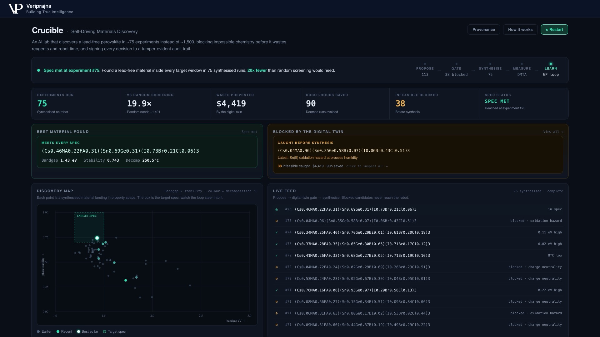Click the checkmark icon on 8°C low row
Image resolution: width=600 pixels, height=337 pixels.
point(277,256)
